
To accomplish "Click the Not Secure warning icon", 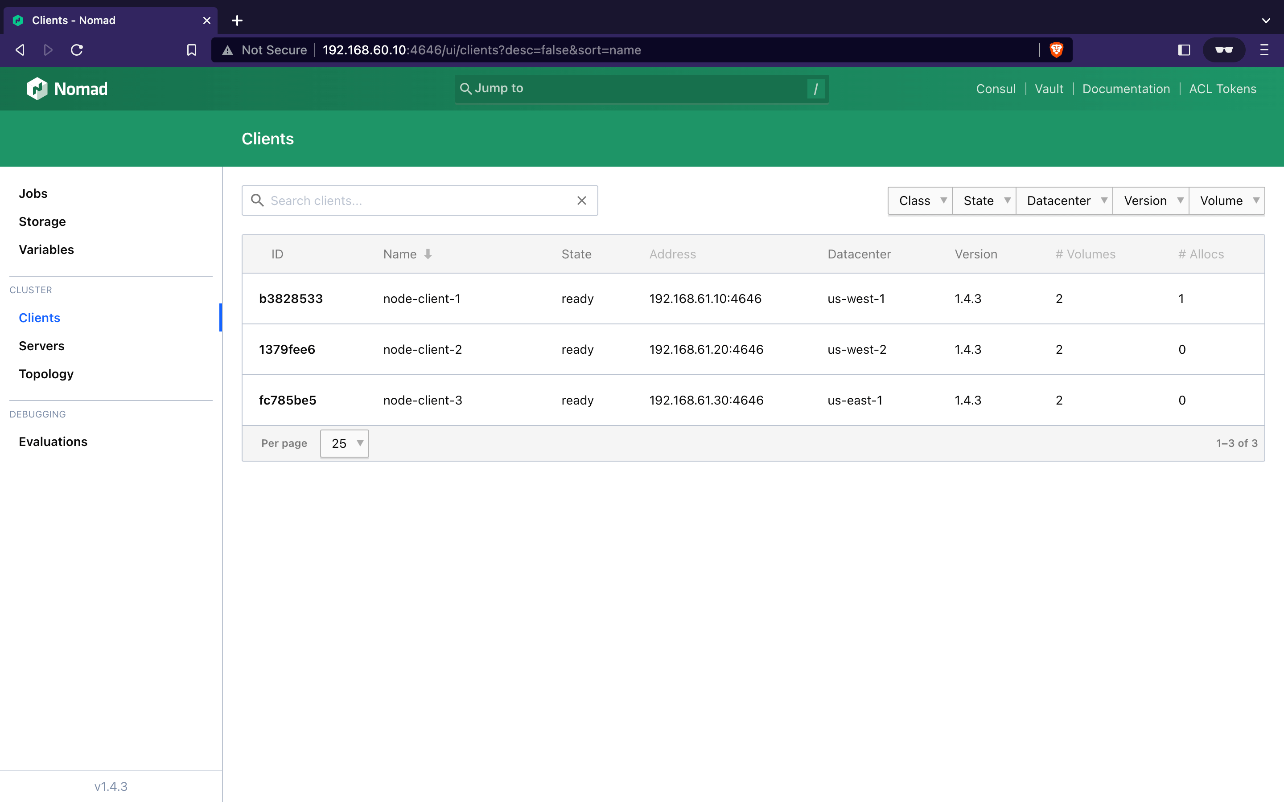I will click(228, 50).
